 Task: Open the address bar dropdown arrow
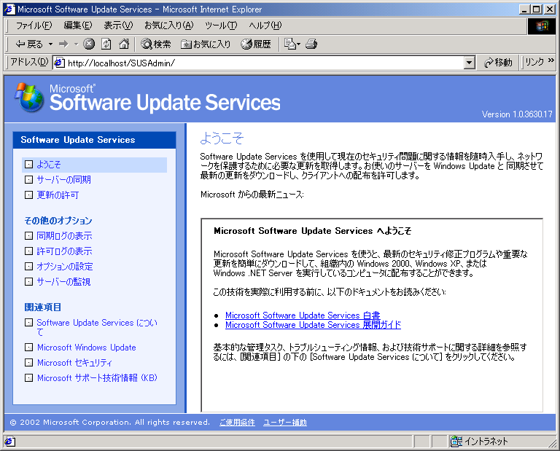pyautogui.click(x=470, y=63)
